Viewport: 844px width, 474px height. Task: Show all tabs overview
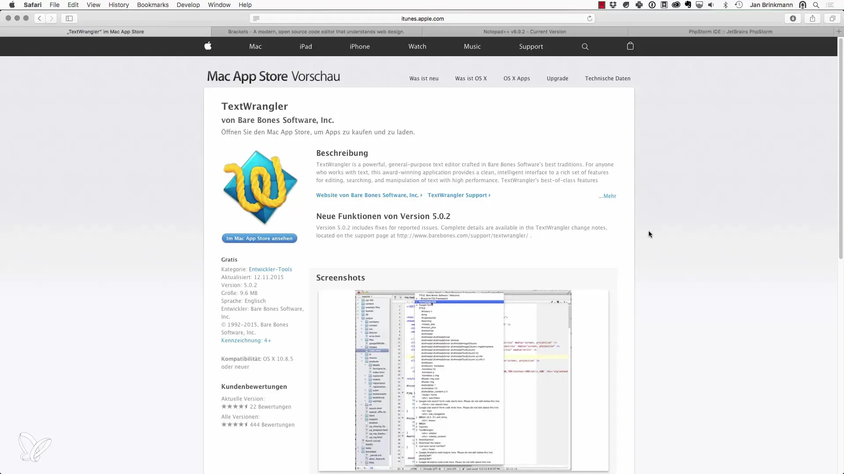tap(833, 18)
